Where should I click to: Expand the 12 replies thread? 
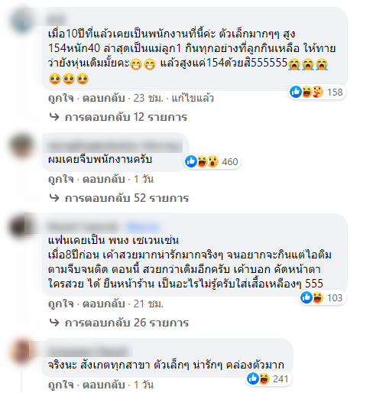118,117
